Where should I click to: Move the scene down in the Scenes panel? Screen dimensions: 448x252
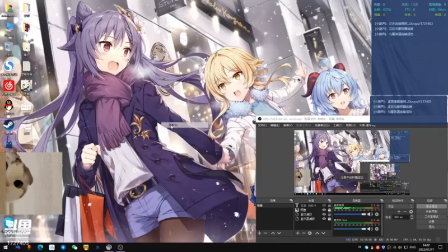click(x=279, y=233)
